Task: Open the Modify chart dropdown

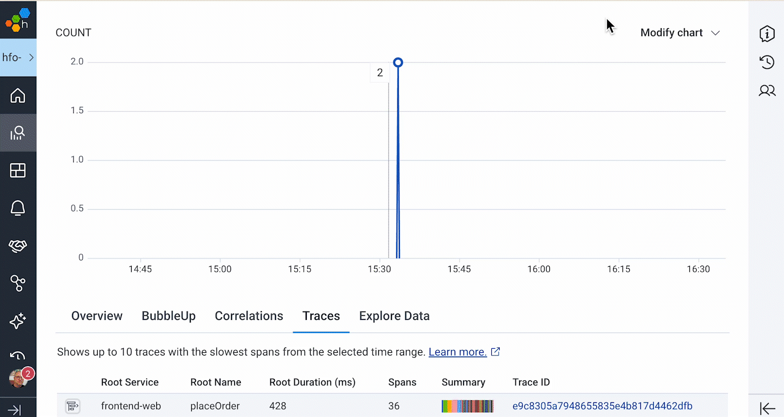Action: click(x=680, y=32)
